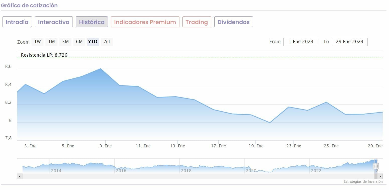This screenshot has height=190, width=389.
Task: Click the navigator range handle grip
Action: click(376, 166)
